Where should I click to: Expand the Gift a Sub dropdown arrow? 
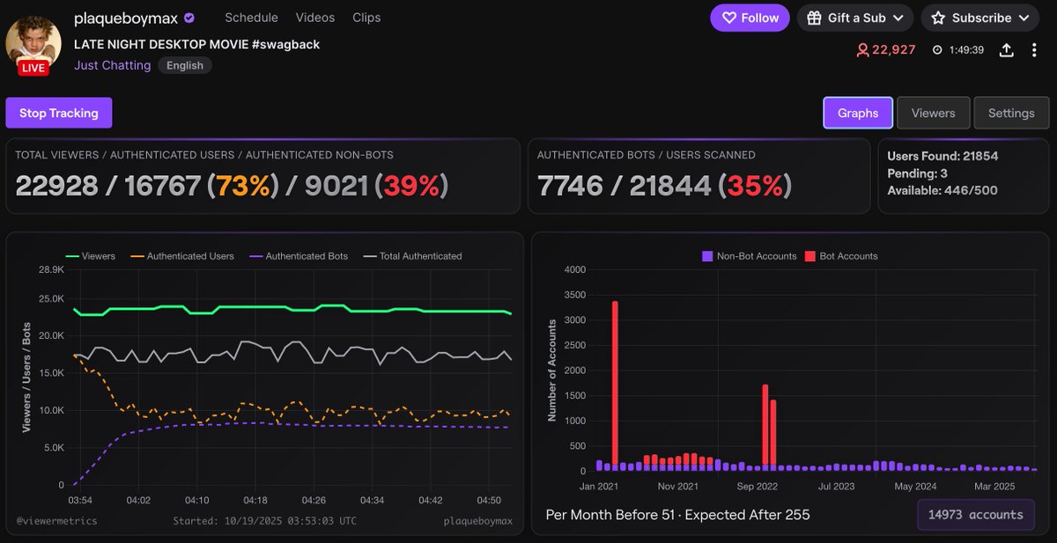tap(896, 18)
